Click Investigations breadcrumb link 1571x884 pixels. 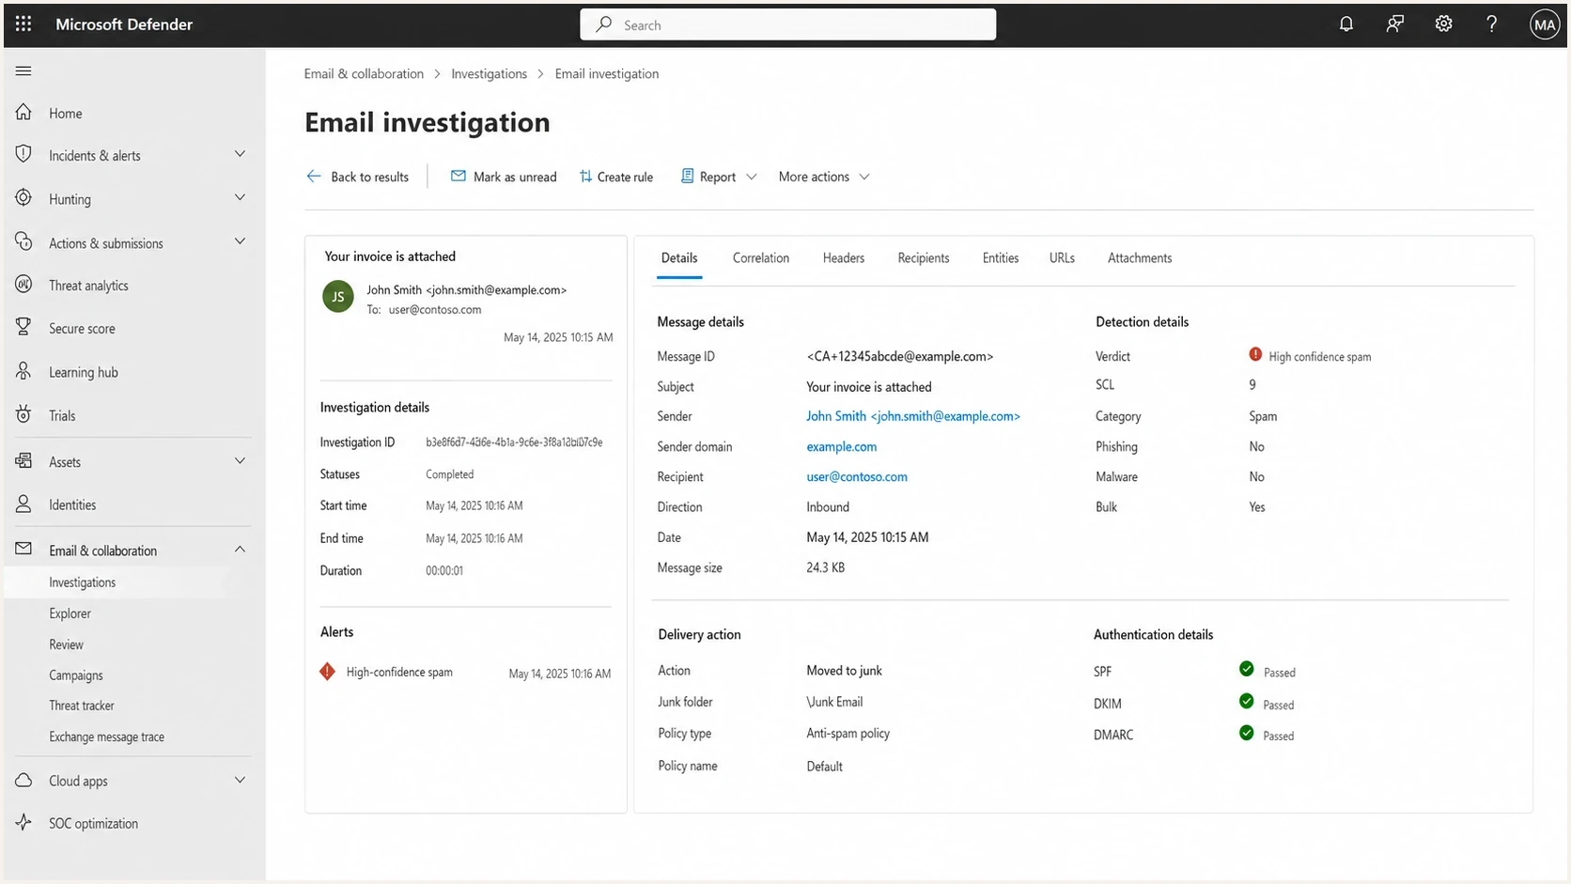(489, 74)
